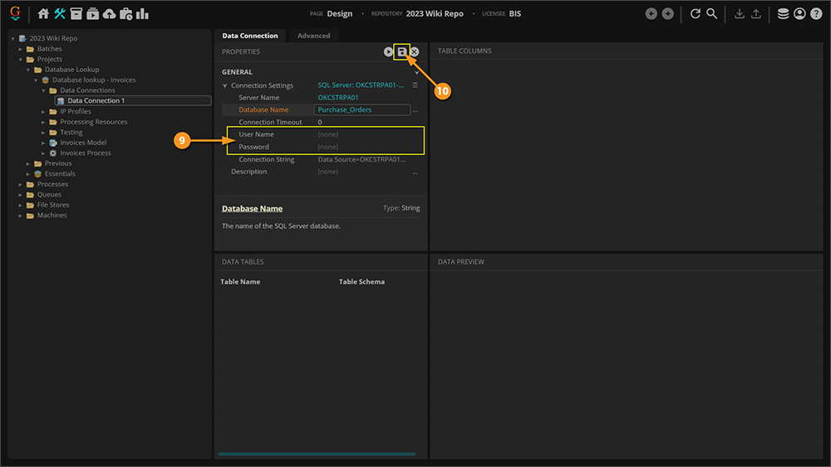Open the bar chart stats icon
Viewport: 831px width, 467px height.
[x=142, y=14]
